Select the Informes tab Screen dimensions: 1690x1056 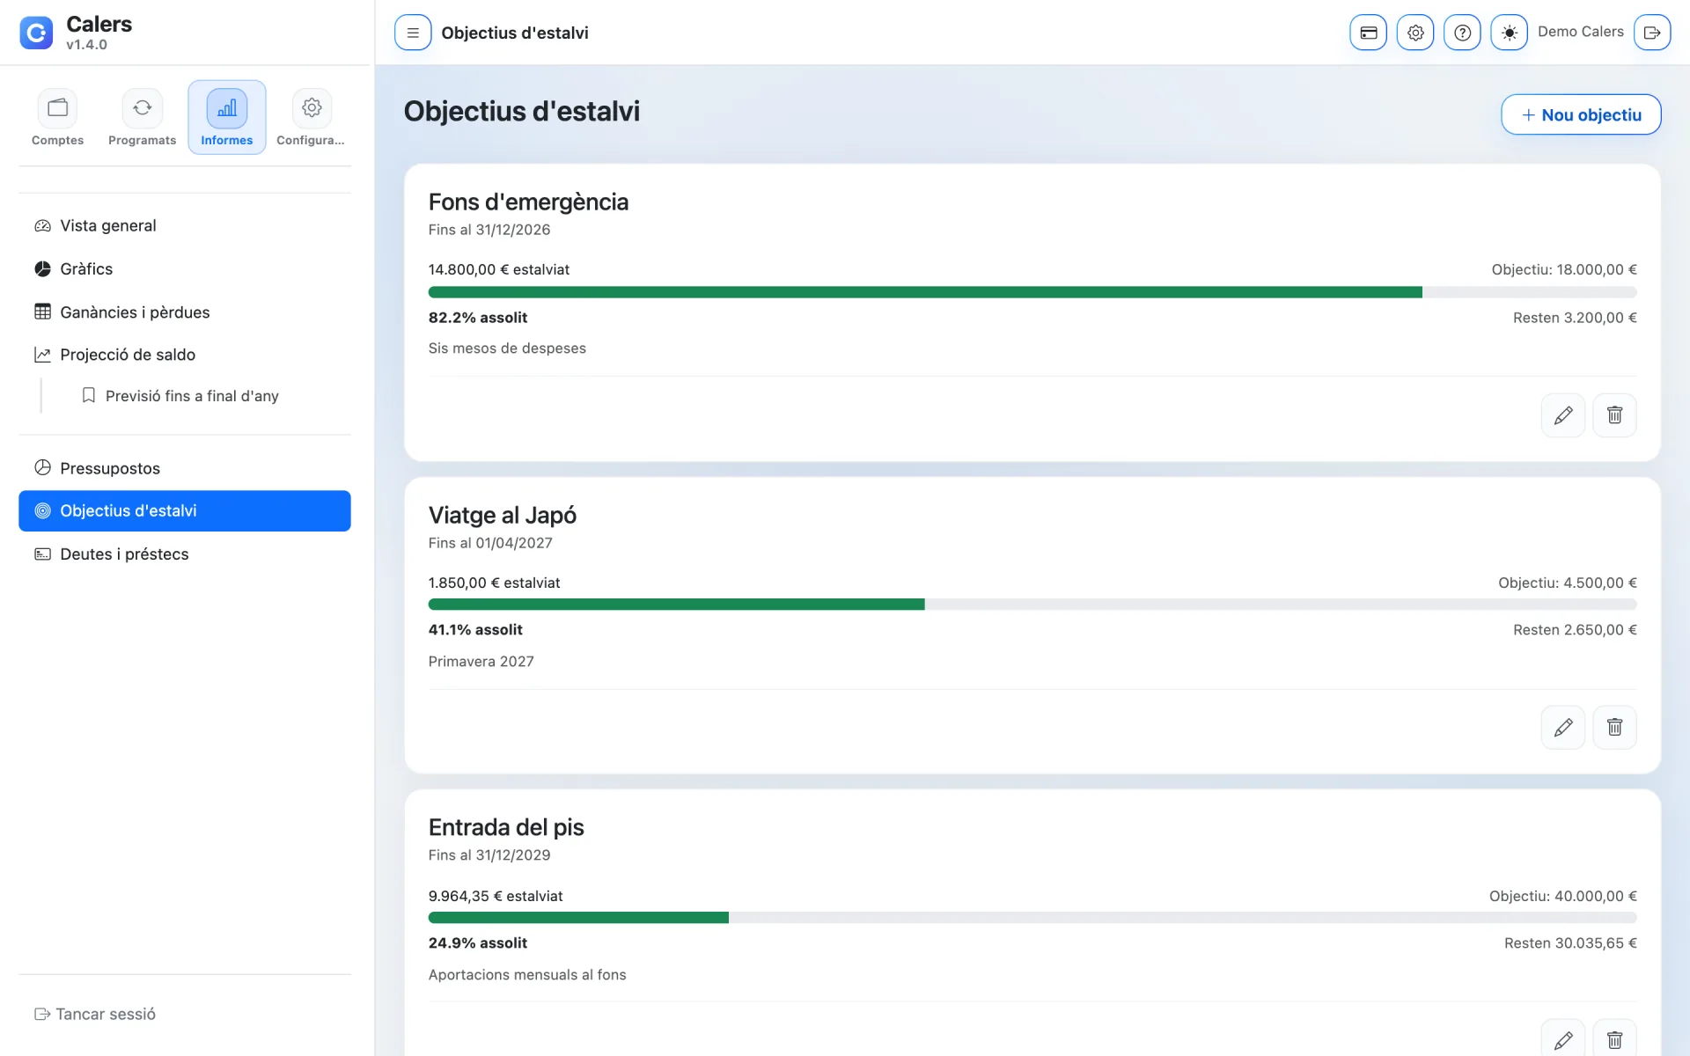coord(226,117)
